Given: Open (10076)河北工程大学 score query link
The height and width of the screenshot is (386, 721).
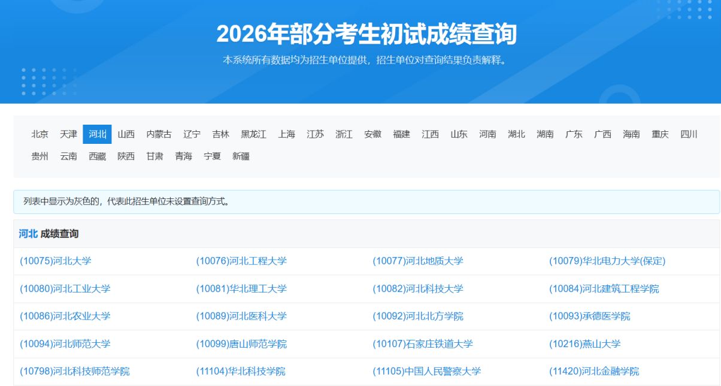Looking at the screenshot, I should (241, 261).
